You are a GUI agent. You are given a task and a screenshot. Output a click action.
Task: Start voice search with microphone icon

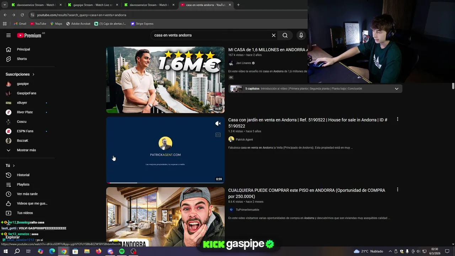(301, 35)
